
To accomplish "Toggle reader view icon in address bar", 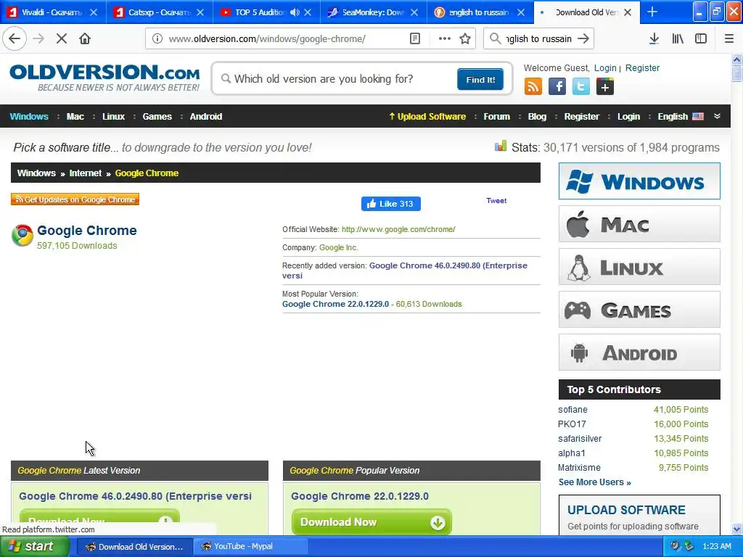I will point(414,39).
